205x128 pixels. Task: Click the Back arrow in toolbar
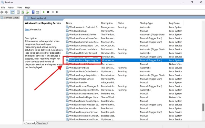click(x=2, y=12)
